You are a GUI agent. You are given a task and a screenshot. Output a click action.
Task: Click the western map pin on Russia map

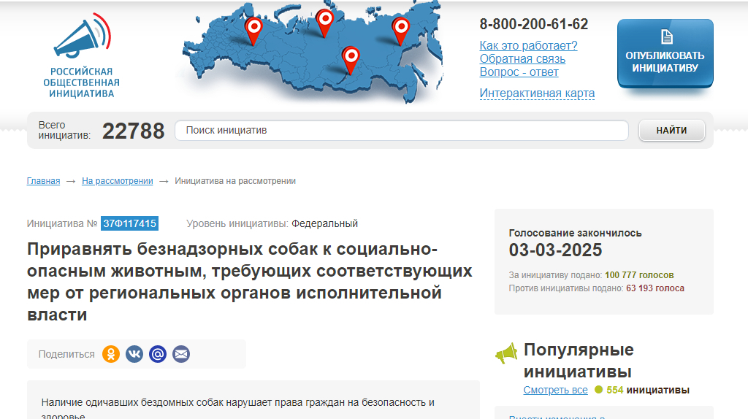tap(253, 31)
